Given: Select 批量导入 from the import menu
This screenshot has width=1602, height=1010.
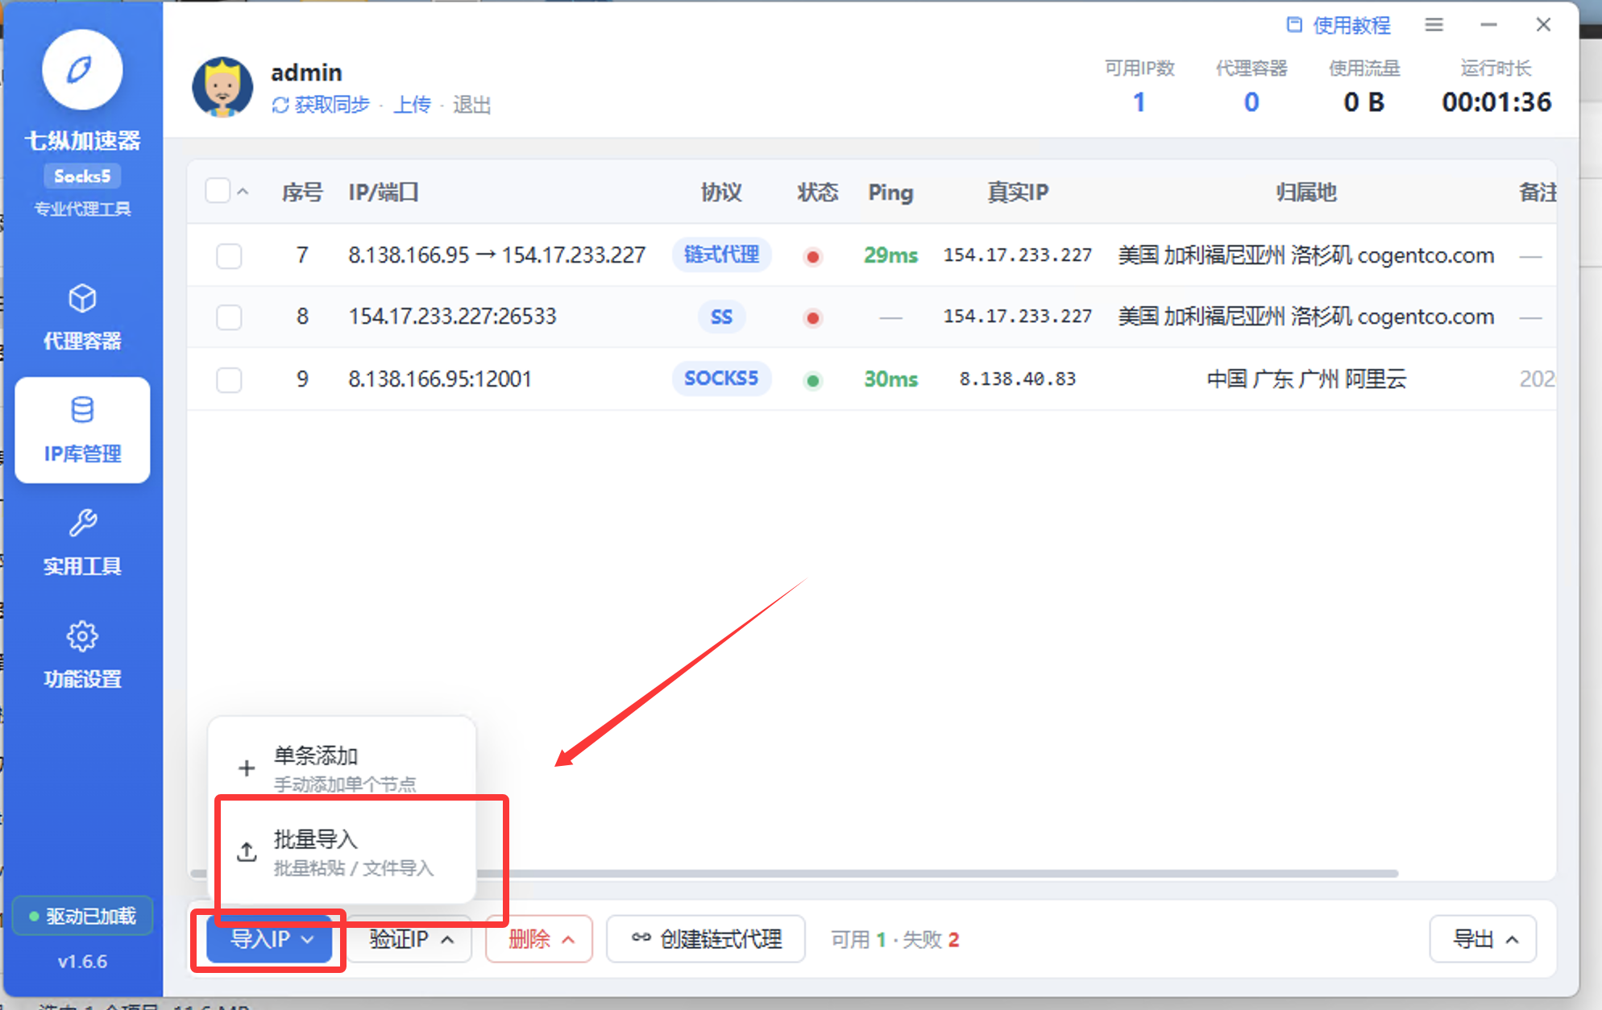Looking at the screenshot, I should (342, 852).
